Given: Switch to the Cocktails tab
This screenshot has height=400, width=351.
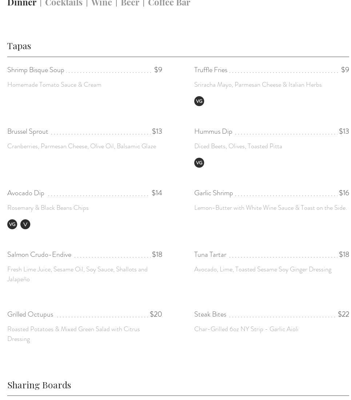Looking at the screenshot, I should click(64, 3).
